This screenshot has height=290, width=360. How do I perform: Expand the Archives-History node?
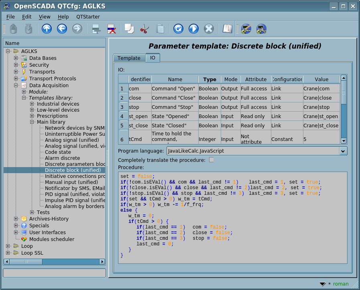(x=16, y=219)
